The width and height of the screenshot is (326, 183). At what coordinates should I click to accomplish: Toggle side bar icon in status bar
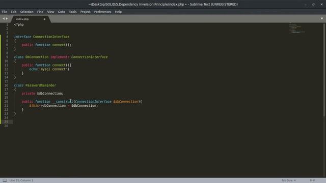point(5,180)
